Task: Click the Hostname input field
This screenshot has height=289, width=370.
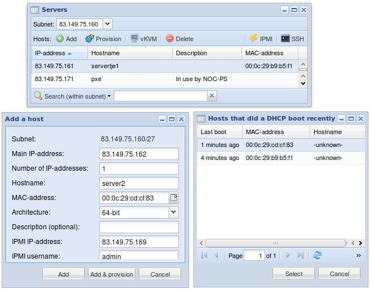Action: click(139, 183)
